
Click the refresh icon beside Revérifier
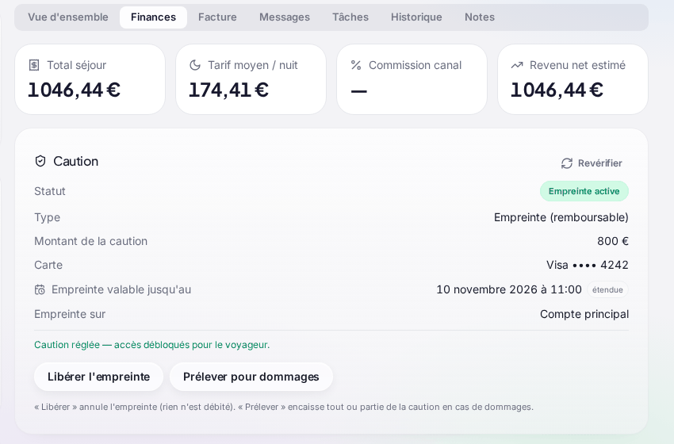pyautogui.click(x=566, y=163)
